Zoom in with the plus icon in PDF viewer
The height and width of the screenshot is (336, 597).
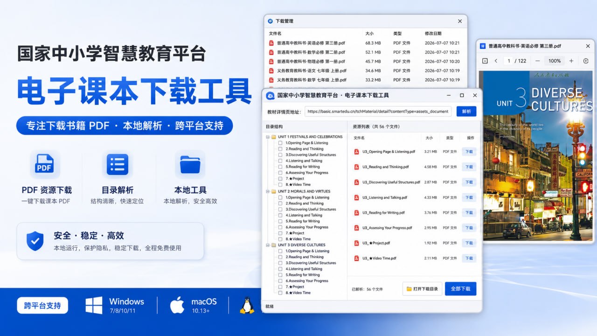click(x=571, y=61)
